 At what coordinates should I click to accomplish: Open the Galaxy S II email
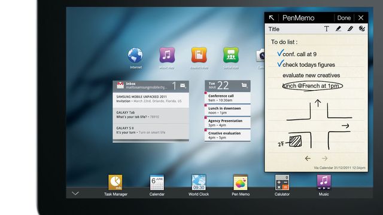pos(151,131)
